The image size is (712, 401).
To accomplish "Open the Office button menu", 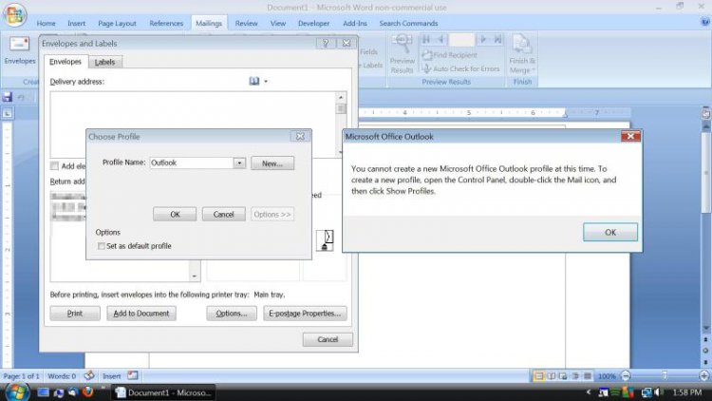I will coord(14,14).
